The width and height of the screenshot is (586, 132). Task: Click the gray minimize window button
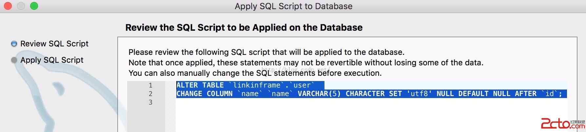21,6
